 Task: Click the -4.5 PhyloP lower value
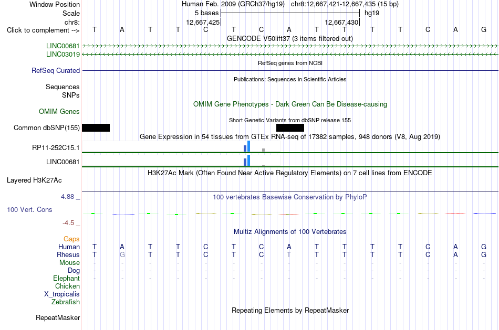pyautogui.click(x=68, y=223)
